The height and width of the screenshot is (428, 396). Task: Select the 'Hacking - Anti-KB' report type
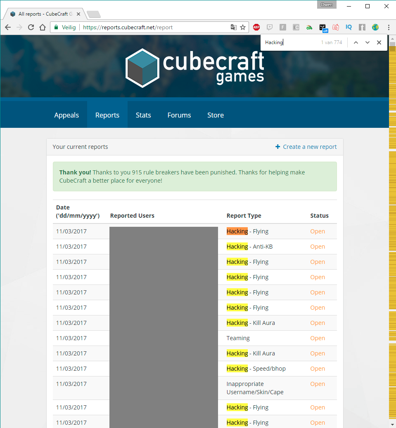click(249, 247)
